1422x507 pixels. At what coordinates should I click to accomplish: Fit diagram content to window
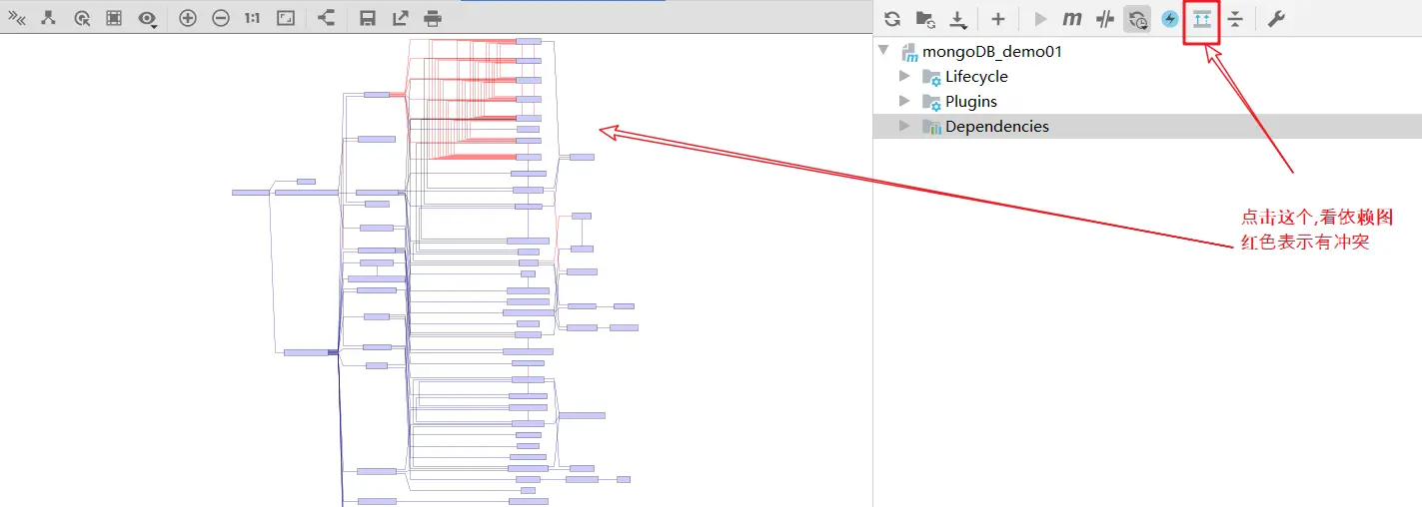[x=286, y=17]
